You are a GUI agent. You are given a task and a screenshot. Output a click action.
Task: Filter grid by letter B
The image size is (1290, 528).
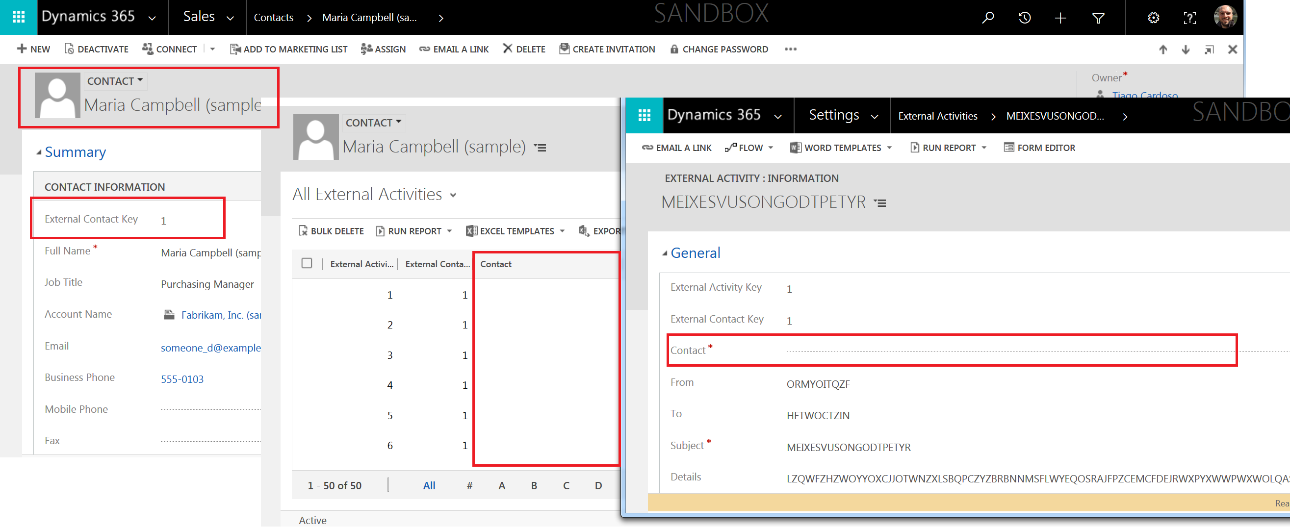(x=534, y=485)
